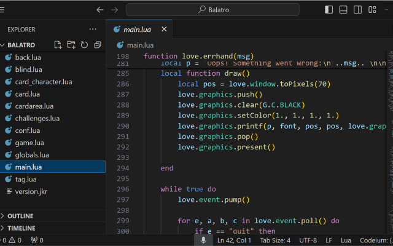Click the Codeium status bar item

tap(376, 240)
